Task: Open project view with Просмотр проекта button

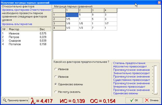Action: click(15, 100)
